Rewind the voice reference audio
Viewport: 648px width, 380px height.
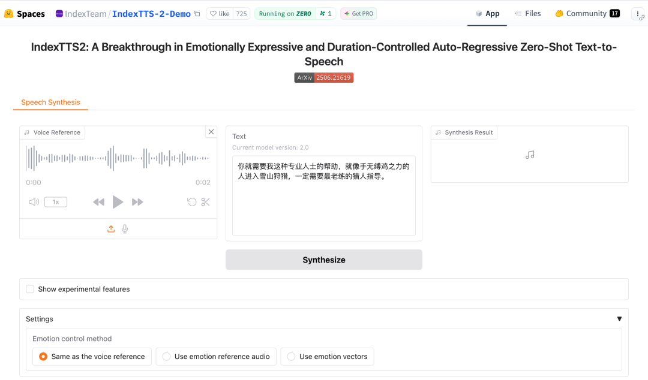click(x=98, y=202)
